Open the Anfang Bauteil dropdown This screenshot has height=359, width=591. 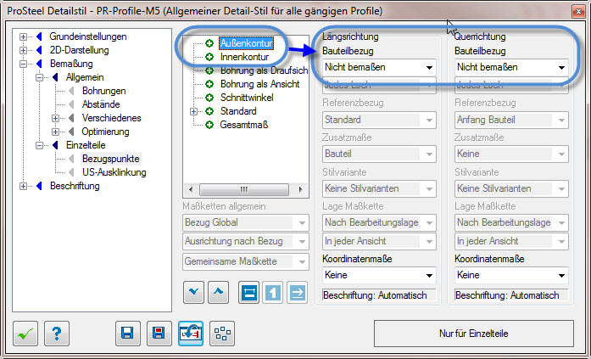click(511, 120)
